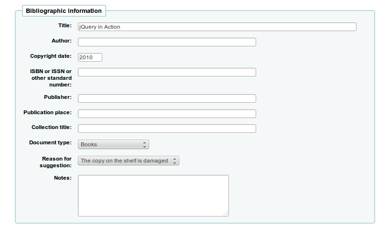Click the 'Bibliographic information' legend heading

pyautogui.click(x=64, y=11)
